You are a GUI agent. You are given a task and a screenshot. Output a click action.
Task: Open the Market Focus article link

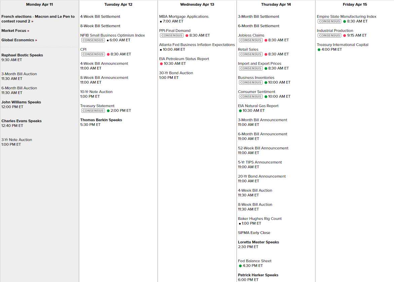[x=15, y=31]
